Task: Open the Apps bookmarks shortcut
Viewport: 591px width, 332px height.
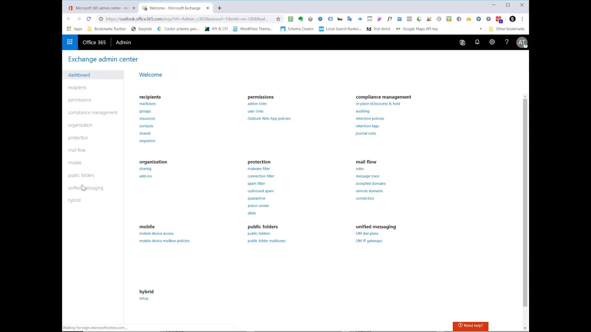Action: click(74, 29)
